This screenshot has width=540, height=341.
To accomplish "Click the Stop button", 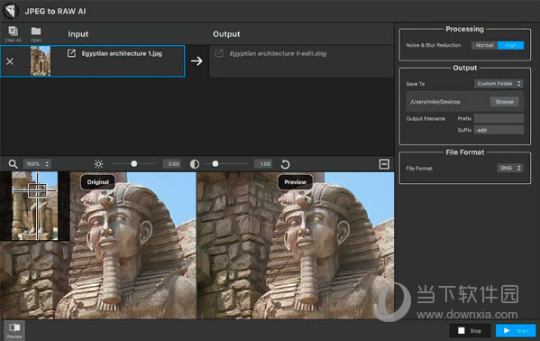I will point(470,331).
